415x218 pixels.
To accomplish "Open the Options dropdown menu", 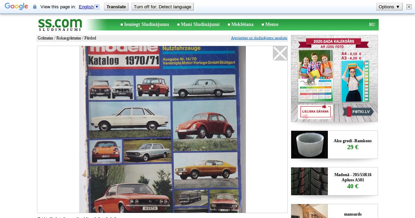I will tap(389, 7).
